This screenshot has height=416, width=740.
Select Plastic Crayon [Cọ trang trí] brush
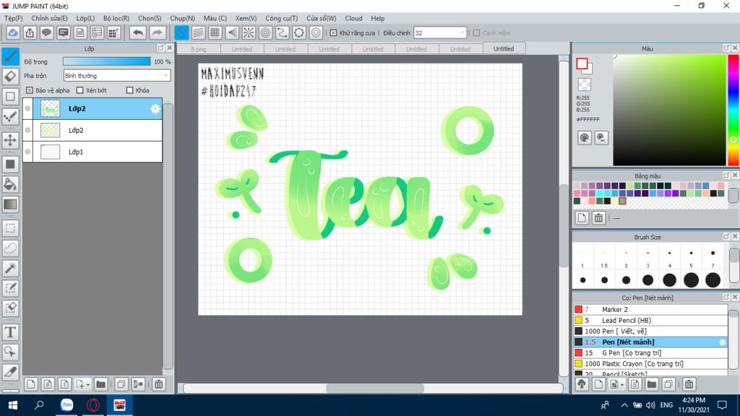pyautogui.click(x=650, y=364)
